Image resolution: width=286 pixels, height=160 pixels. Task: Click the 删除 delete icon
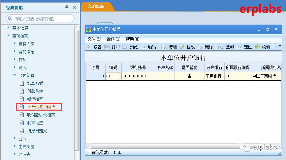point(200,47)
